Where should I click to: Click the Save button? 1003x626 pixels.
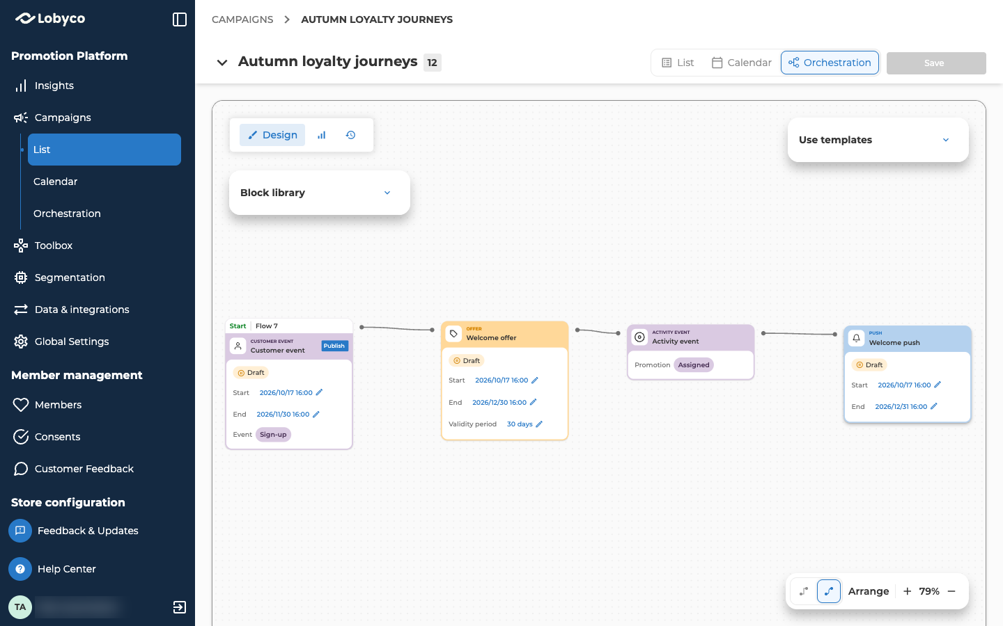coord(936,63)
